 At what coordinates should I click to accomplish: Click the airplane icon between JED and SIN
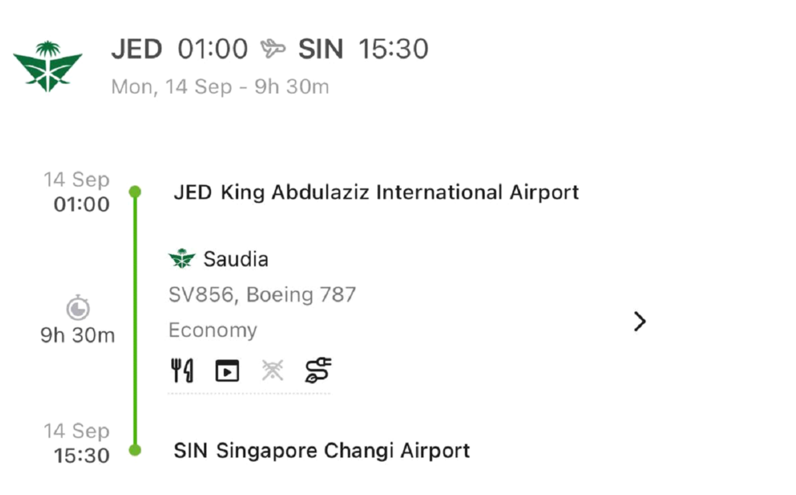273,49
